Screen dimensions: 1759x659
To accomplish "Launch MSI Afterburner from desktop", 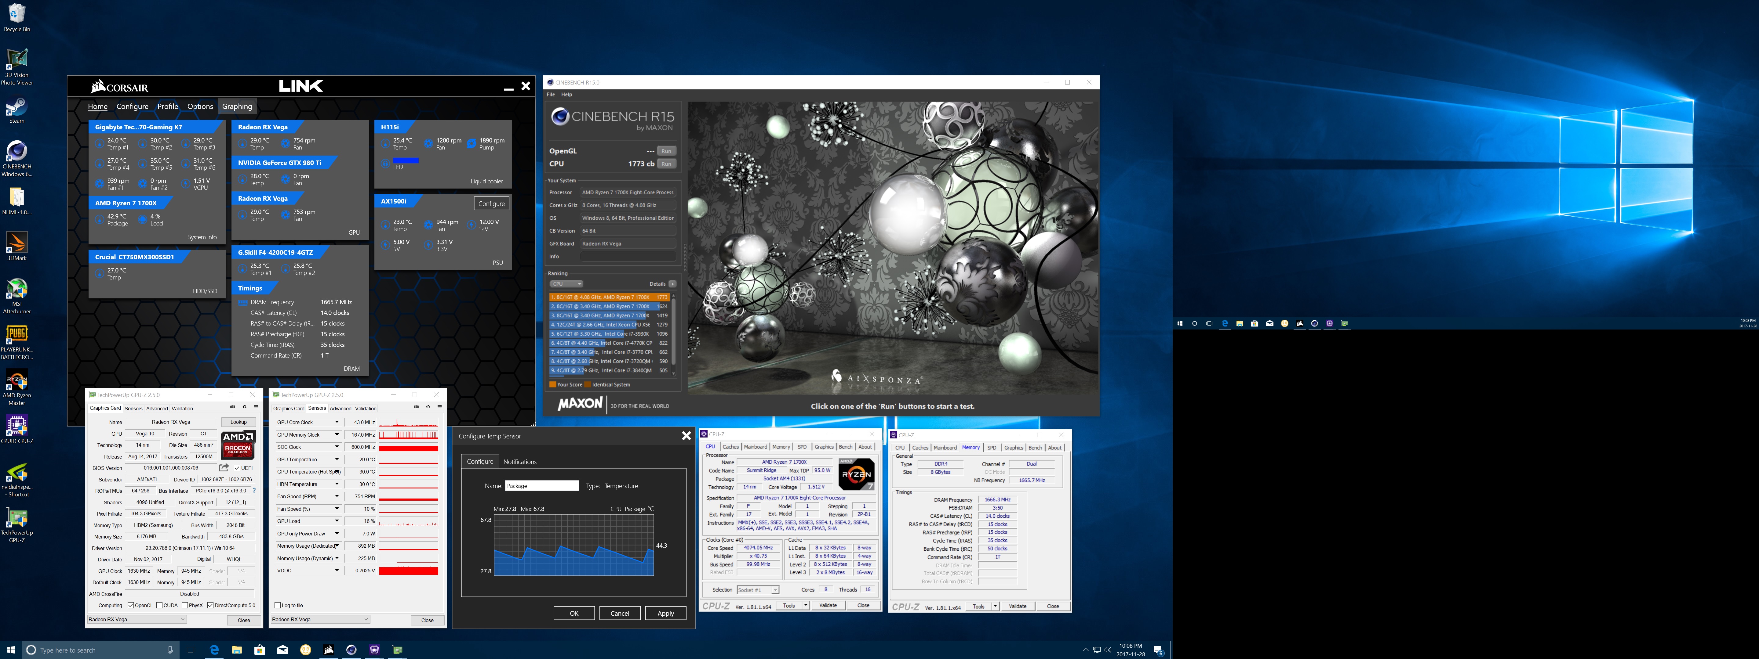I will tap(16, 296).
